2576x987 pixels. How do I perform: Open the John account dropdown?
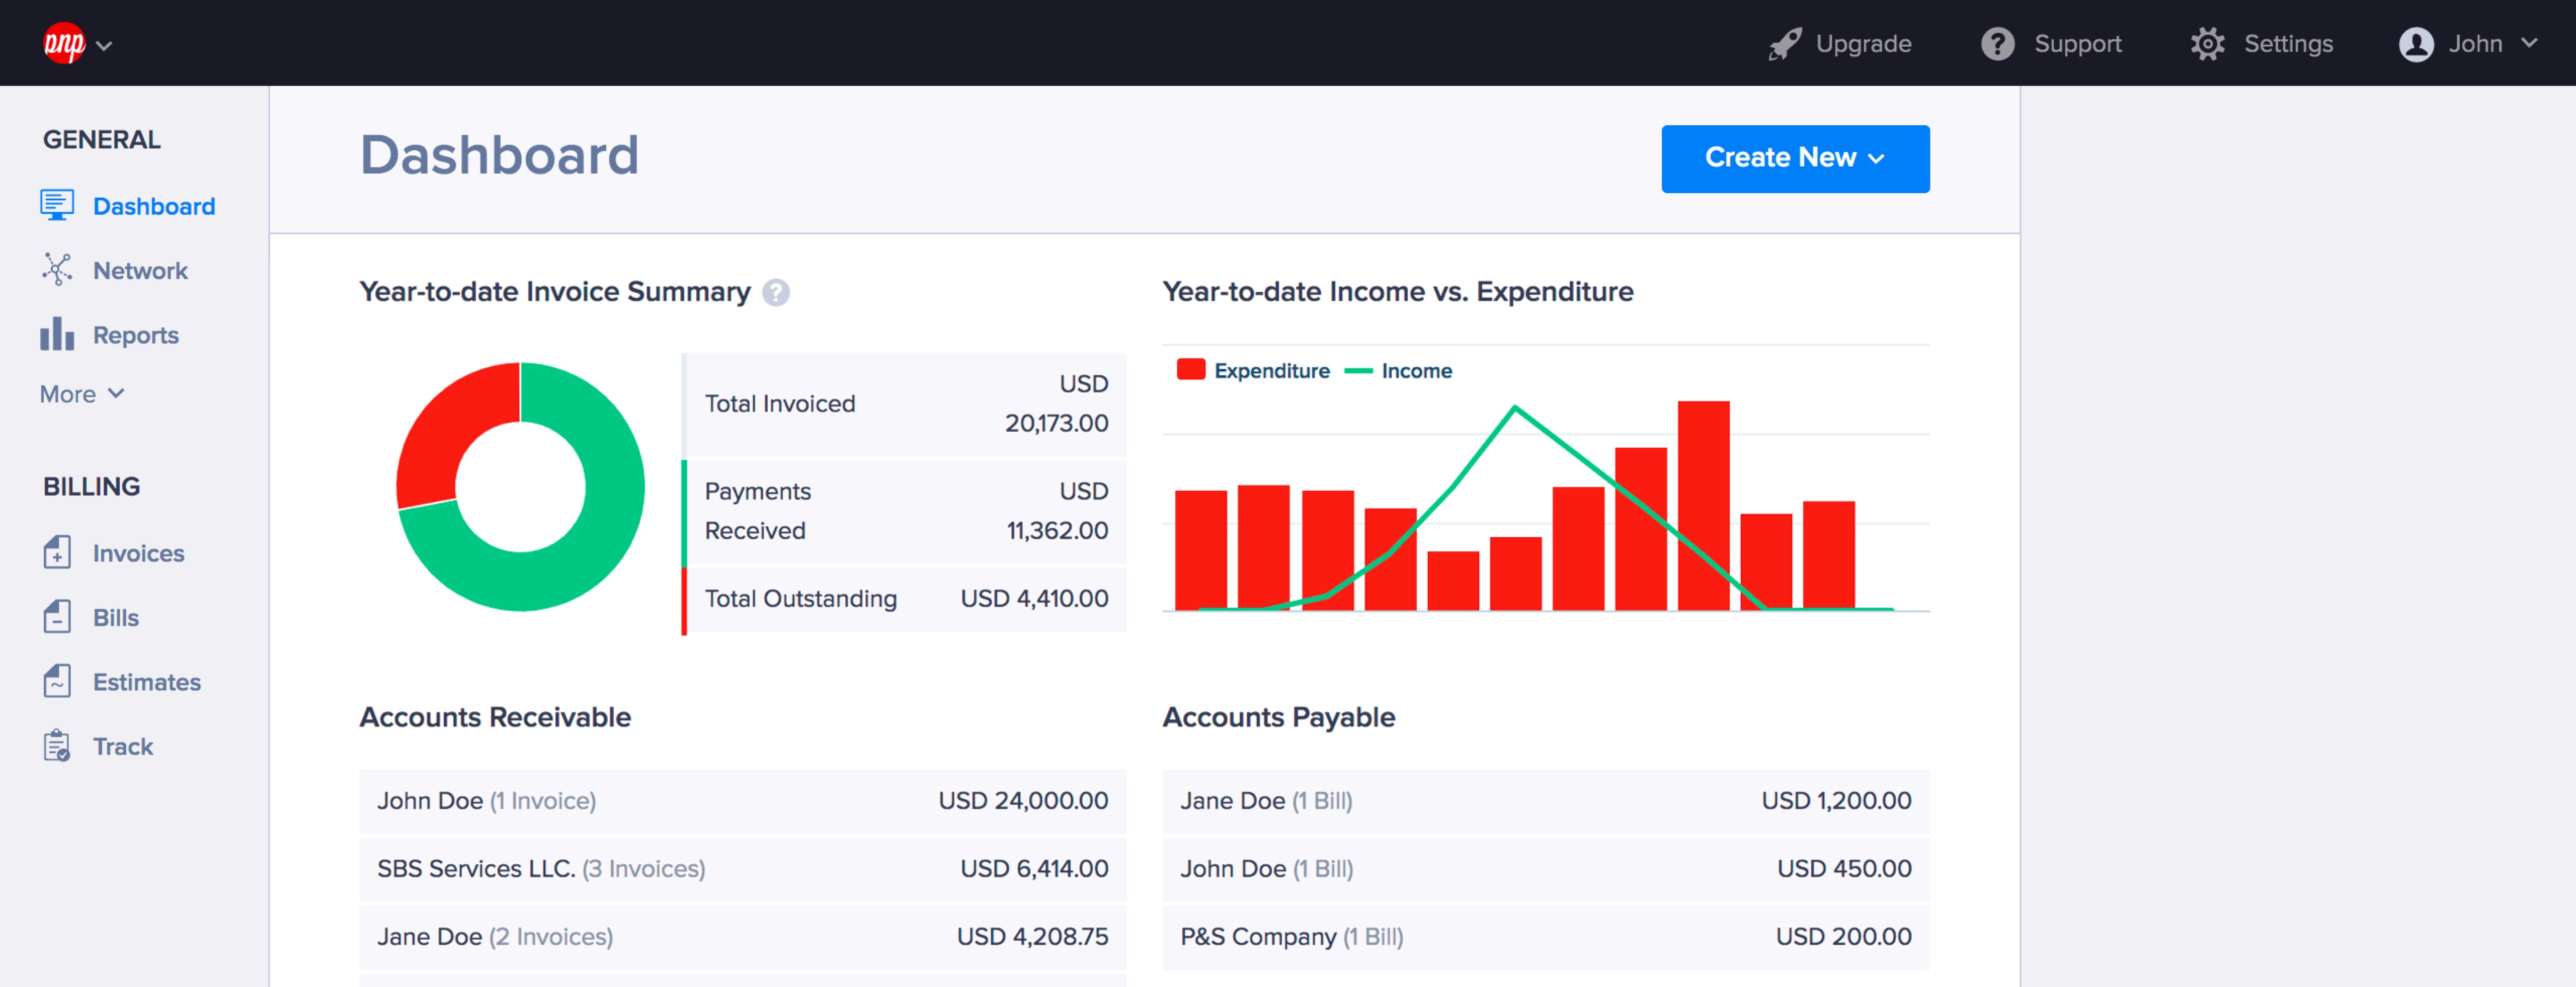[x=2470, y=43]
